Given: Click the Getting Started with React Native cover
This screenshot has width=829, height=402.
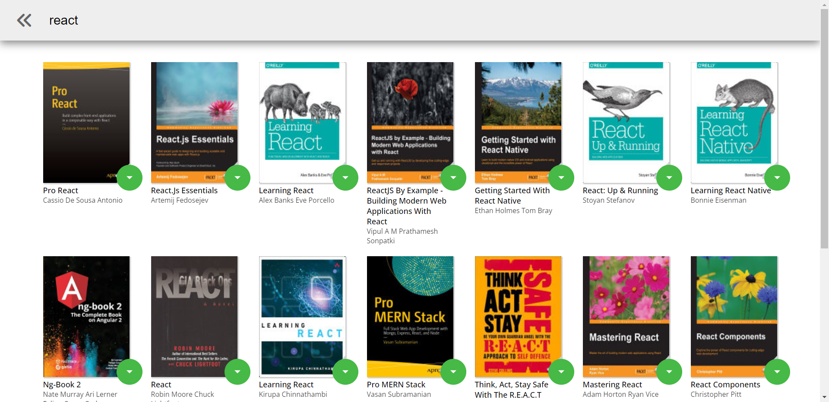Looking at the screenshot, I should 518,122.
